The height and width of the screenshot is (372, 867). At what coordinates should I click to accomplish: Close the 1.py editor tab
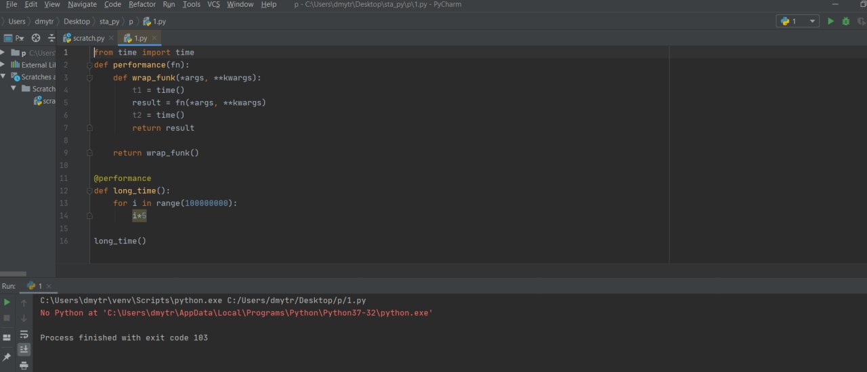(x=154, y=39)
